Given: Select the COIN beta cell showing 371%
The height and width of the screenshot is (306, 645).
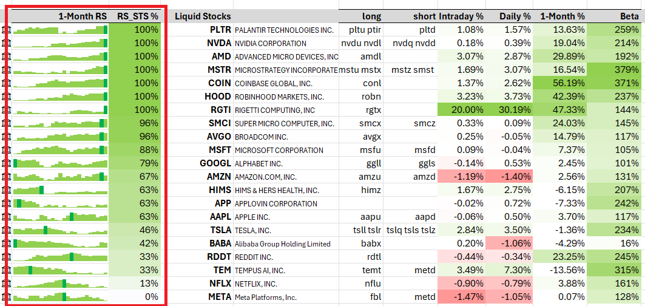Looking at the screenshot, I should pos(618,83).
